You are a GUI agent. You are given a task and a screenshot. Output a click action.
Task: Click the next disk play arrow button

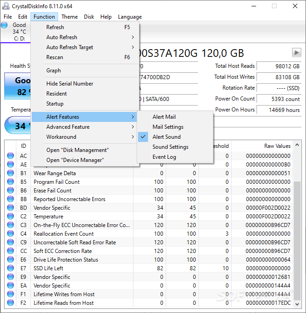pos(296,53)
